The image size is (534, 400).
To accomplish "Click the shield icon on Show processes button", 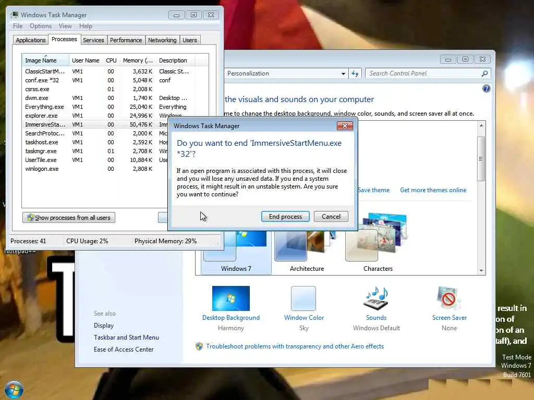I will pos(30,218).
